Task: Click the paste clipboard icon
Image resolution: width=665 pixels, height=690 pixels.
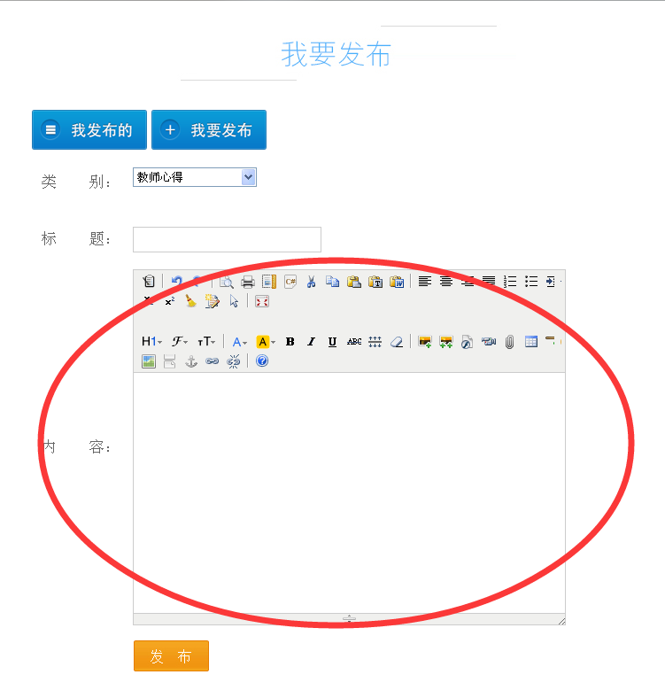Action: [354, 282]
